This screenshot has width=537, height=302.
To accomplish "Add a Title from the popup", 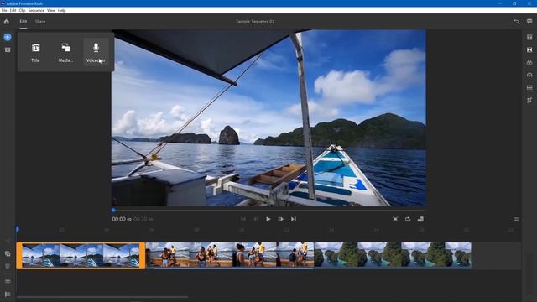I will (x=35, y=52).
